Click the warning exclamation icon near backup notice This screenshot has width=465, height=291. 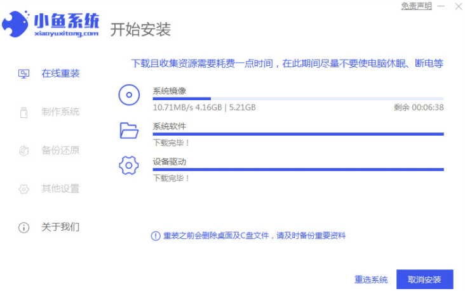[x=156, y=236]
